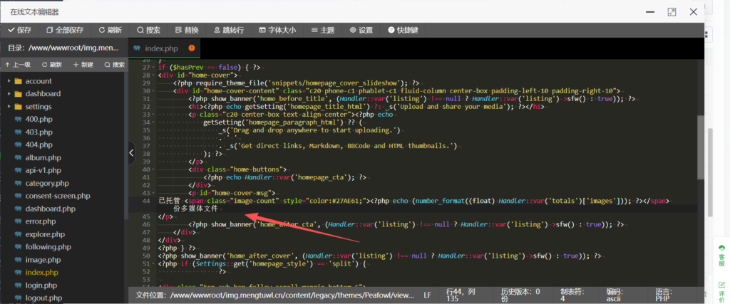
Task: Click 语言 PHP language indicator
Action: pyautogui.click(x=664, y=295)
